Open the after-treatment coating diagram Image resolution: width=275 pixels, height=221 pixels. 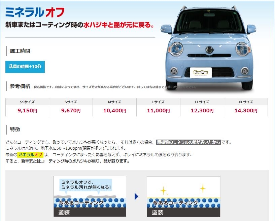[x=183, y=196]
